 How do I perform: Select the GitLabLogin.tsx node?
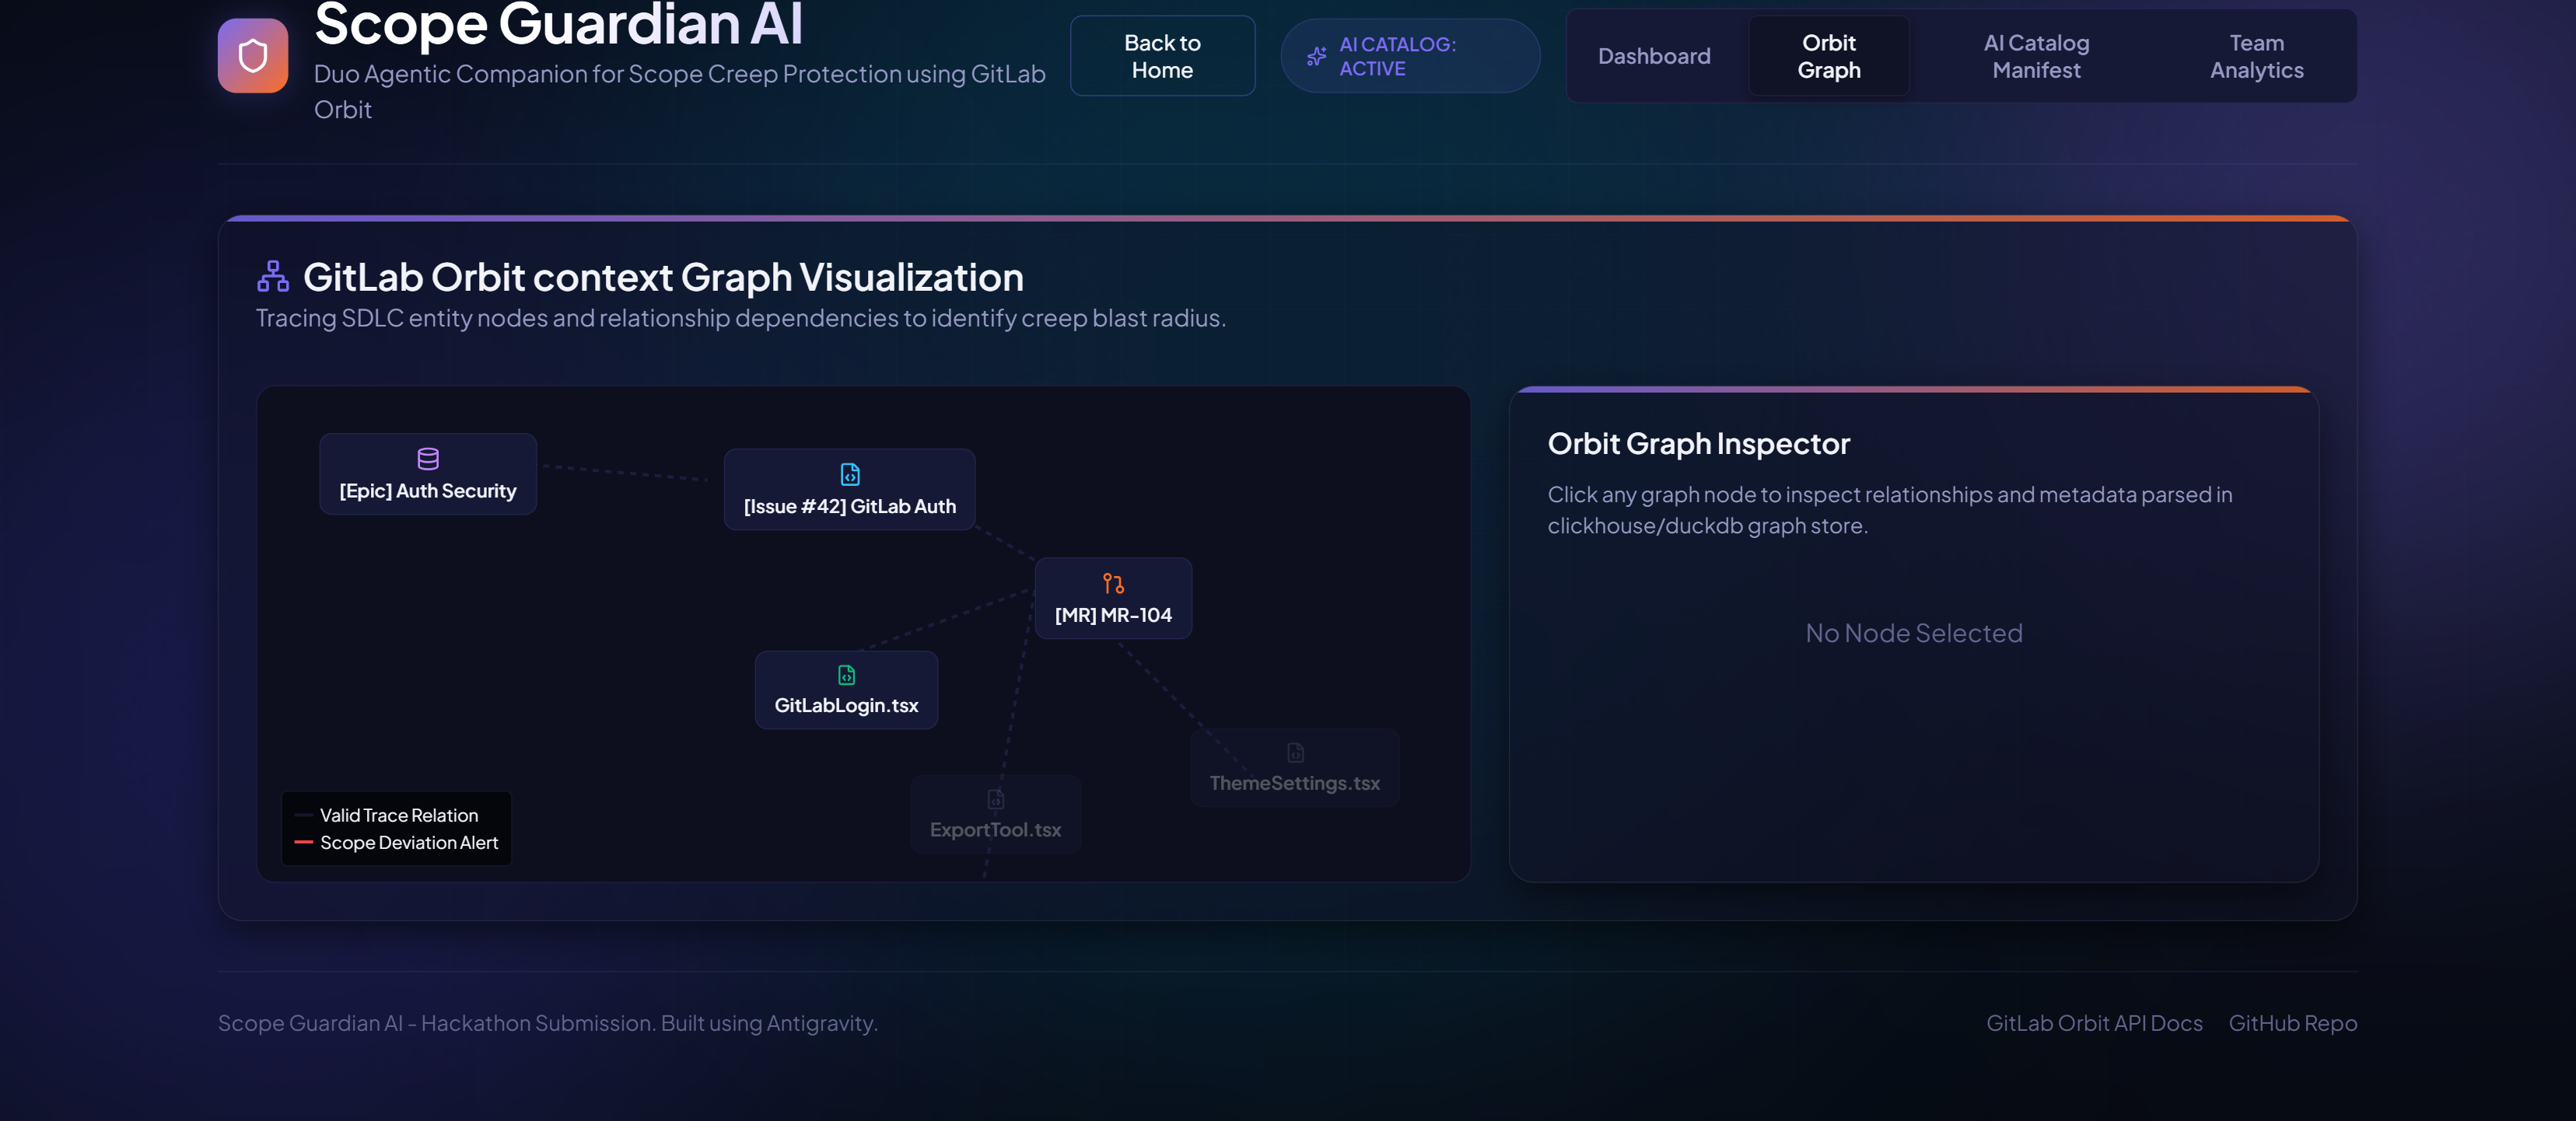tap(846, 690)
